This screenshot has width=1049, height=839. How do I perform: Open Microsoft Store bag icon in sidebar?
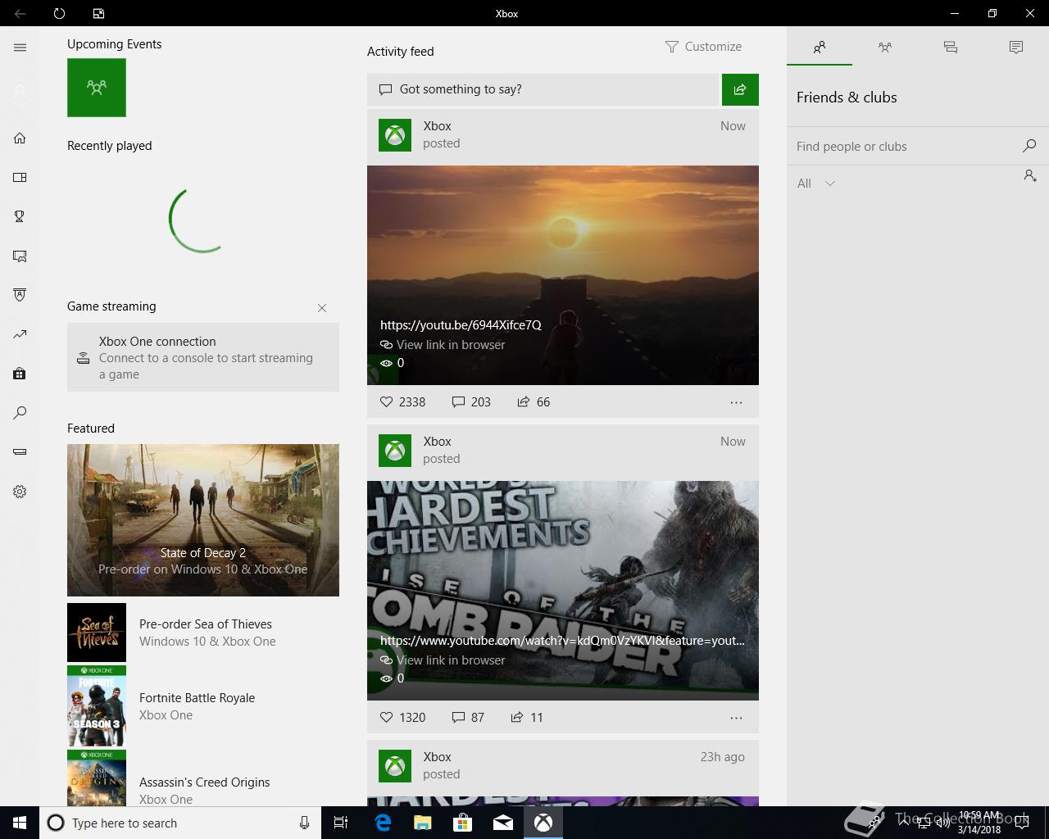click(20, 374)
